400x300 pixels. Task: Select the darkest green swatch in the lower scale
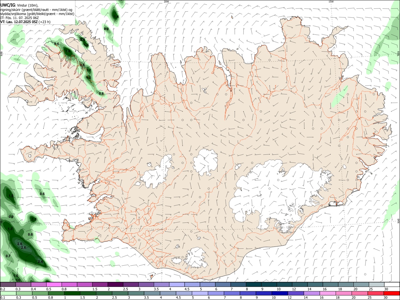72,293
